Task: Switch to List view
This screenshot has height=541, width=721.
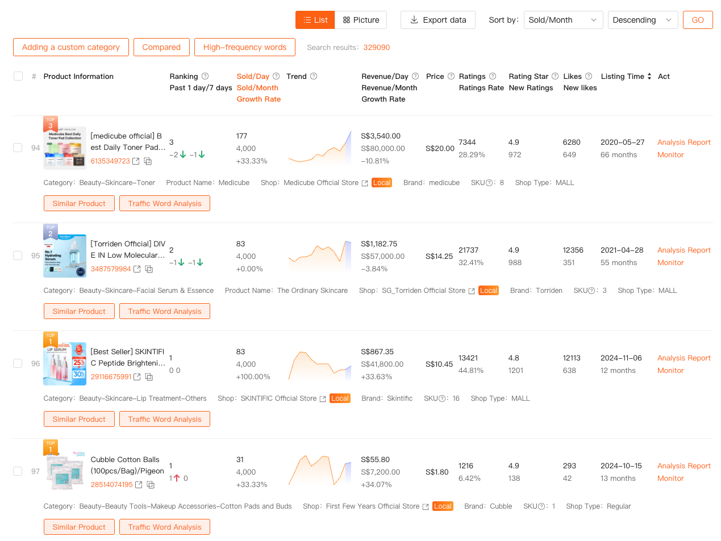Action: point(315,20)
